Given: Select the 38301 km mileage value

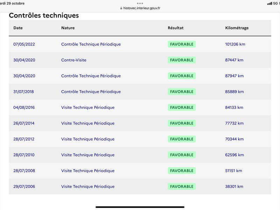Looking at the screenshot, I should tap(234, 187).
